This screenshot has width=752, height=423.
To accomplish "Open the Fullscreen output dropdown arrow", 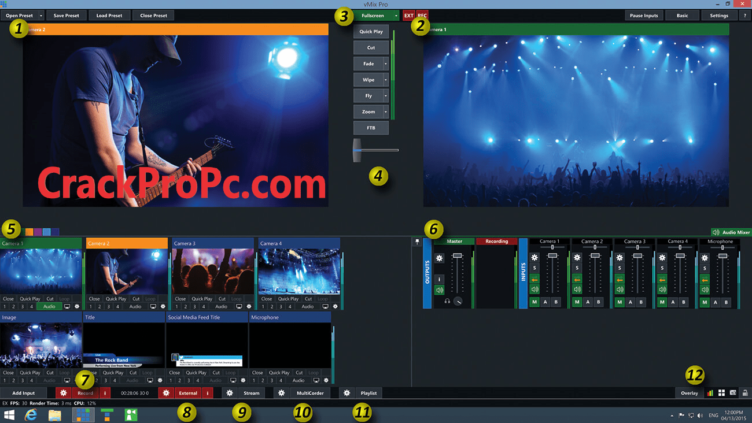I will [x=396, y=15].
